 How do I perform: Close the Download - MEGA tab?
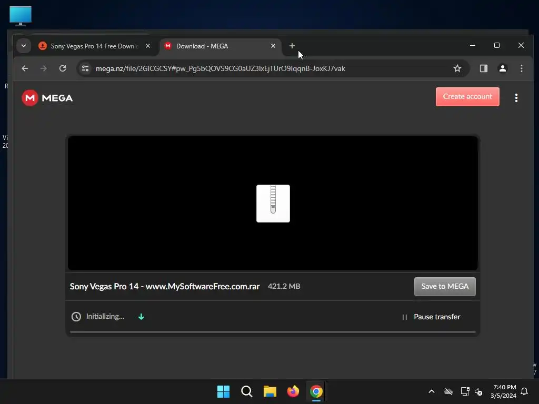(273, 46)
